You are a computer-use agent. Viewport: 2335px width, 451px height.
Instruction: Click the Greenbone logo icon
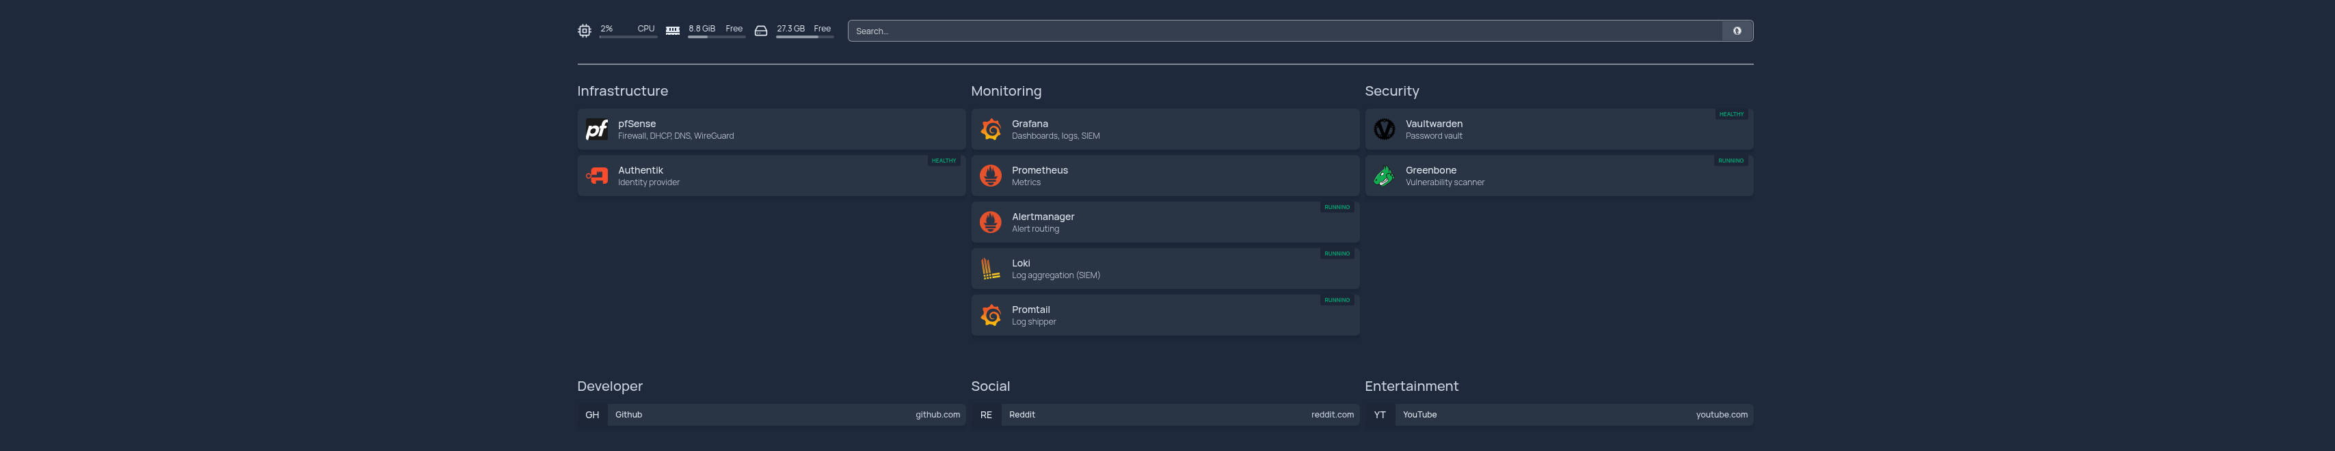pyautogui.click(x=1384, y=176)
